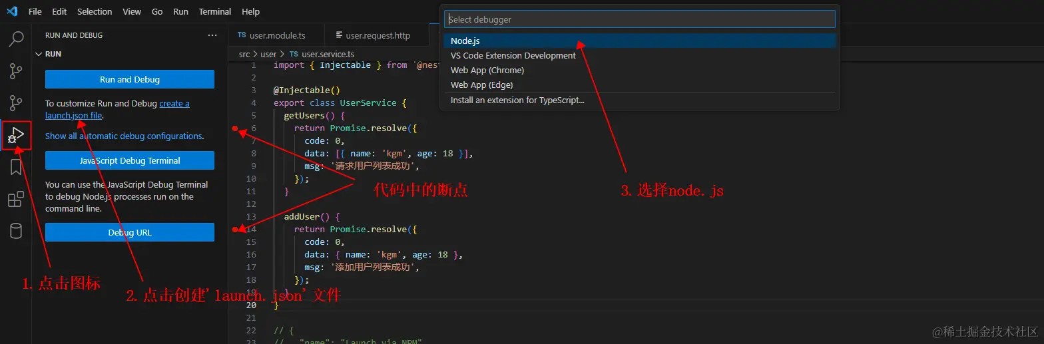Click Show all automatic debug configurations link

(x=124, y=136)
